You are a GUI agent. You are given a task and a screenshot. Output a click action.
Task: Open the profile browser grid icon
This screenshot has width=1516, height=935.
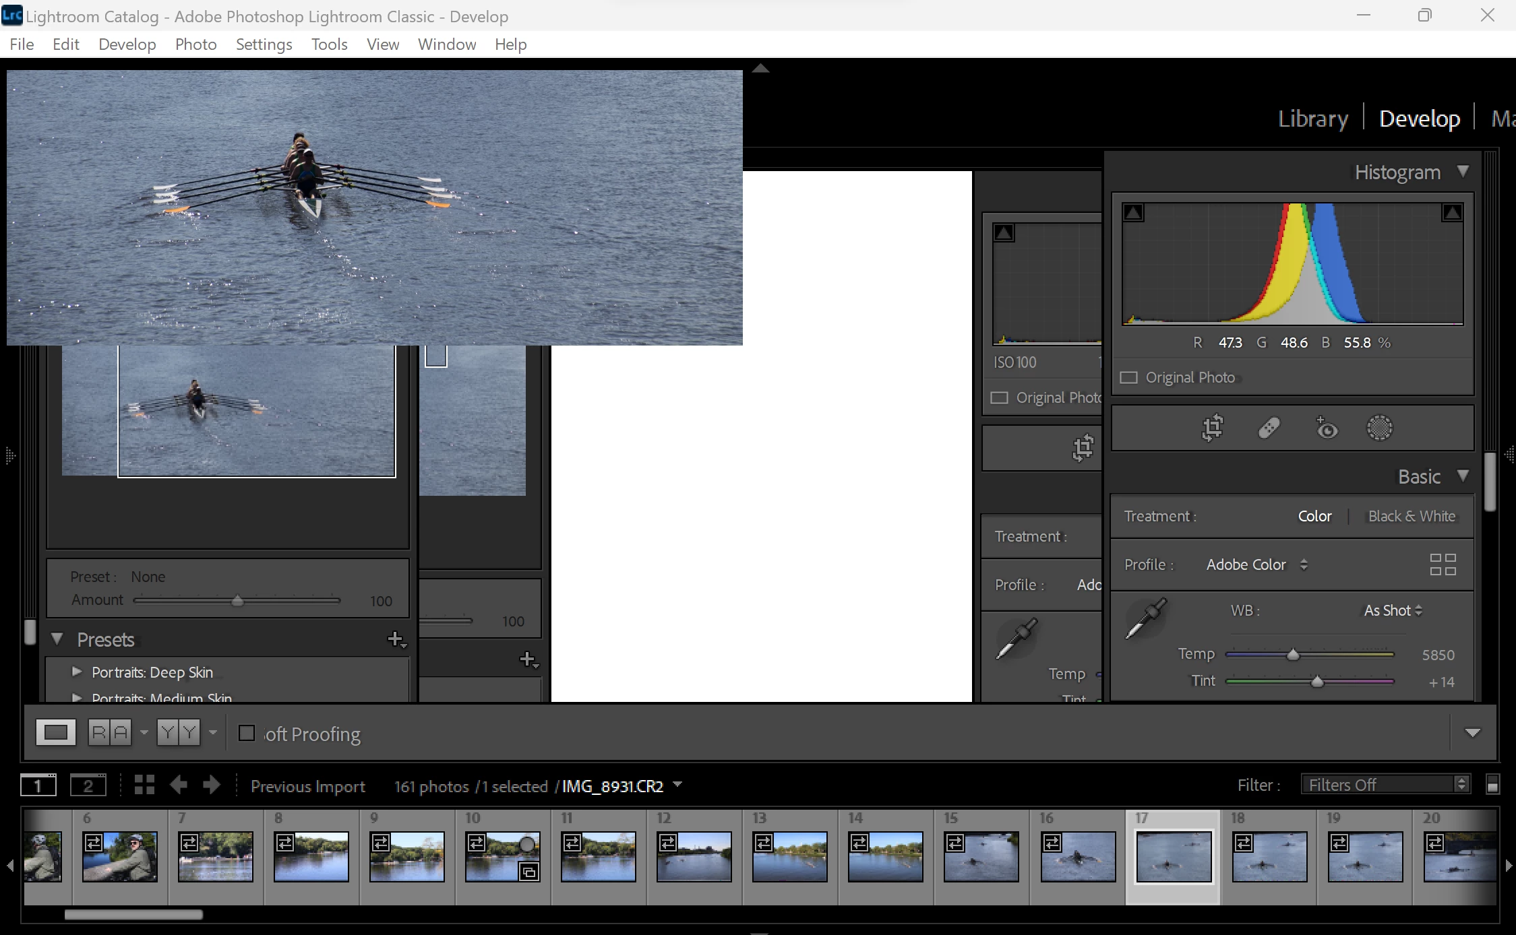(x=1443, y=565)
